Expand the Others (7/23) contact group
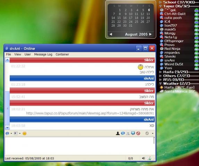 160,76
